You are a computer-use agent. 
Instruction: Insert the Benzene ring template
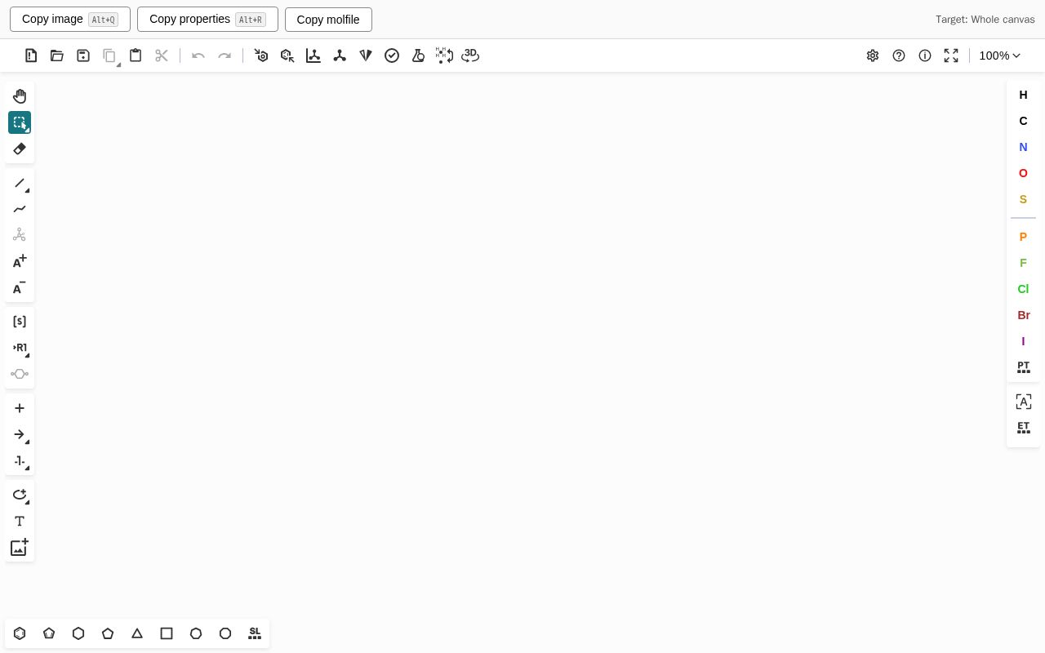pos(20,633)
